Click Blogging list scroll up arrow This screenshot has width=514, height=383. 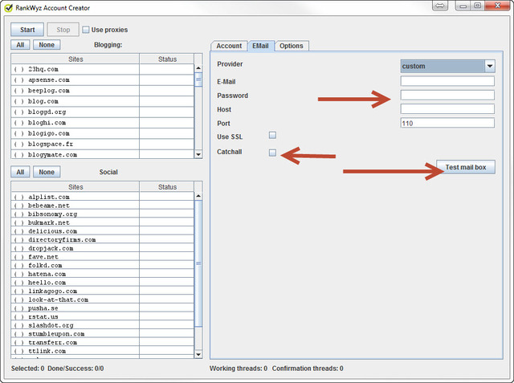tap(198, 68)
